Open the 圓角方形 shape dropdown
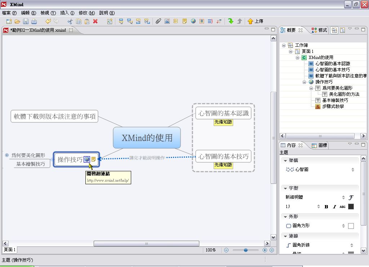This screenshot has width=369, height=267. click(343, 226)
